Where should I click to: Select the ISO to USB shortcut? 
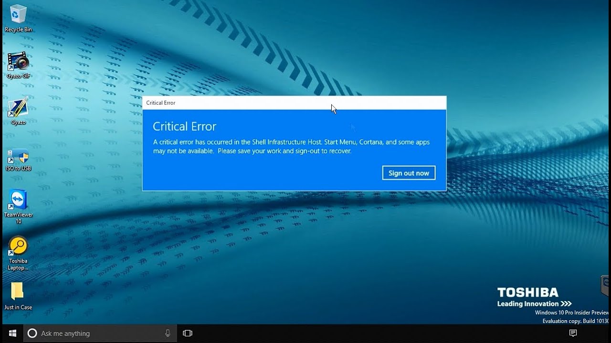(18, 160)
